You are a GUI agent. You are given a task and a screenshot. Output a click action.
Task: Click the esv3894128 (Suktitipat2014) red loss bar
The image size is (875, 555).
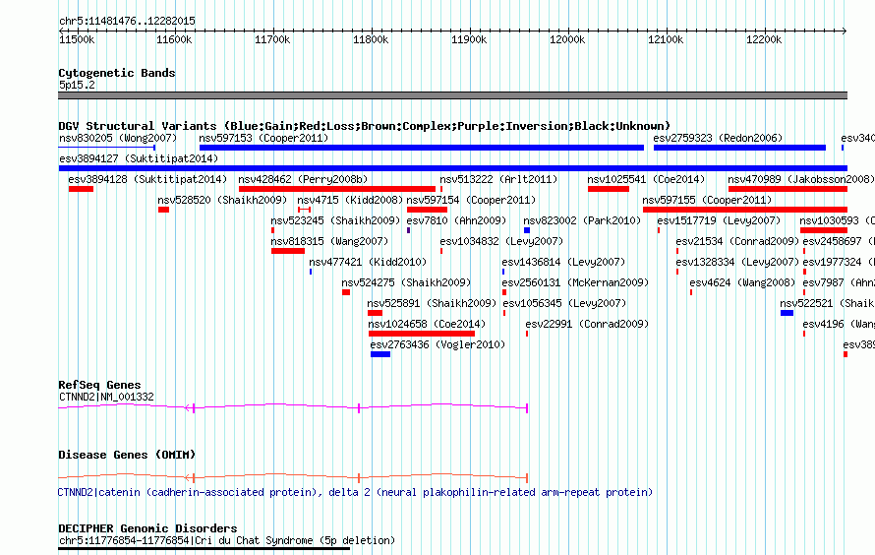coord(81,189)
